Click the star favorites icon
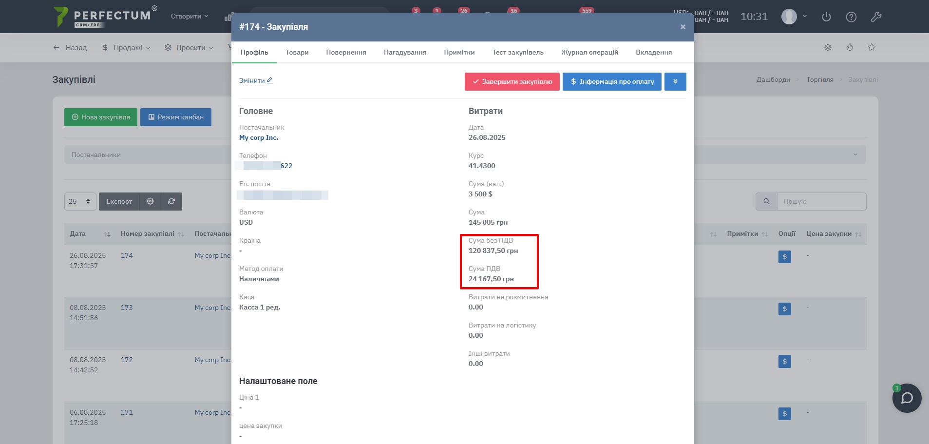 coord(872,47)
